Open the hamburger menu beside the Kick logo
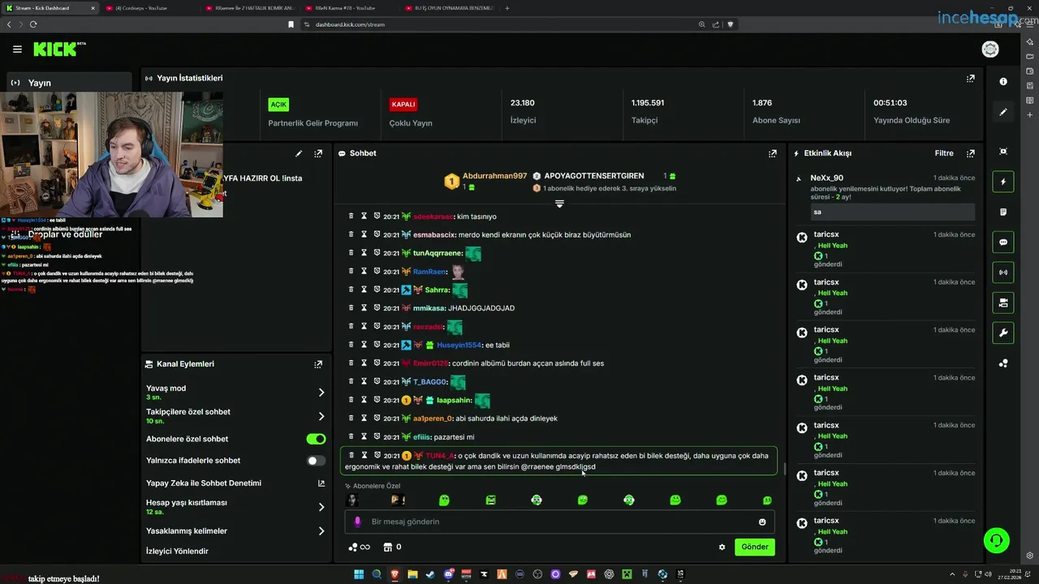1039x584 pixels. pyautogui.click(x=17, y=49)
